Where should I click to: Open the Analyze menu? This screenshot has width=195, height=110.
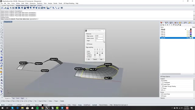[x=50, y=3]
